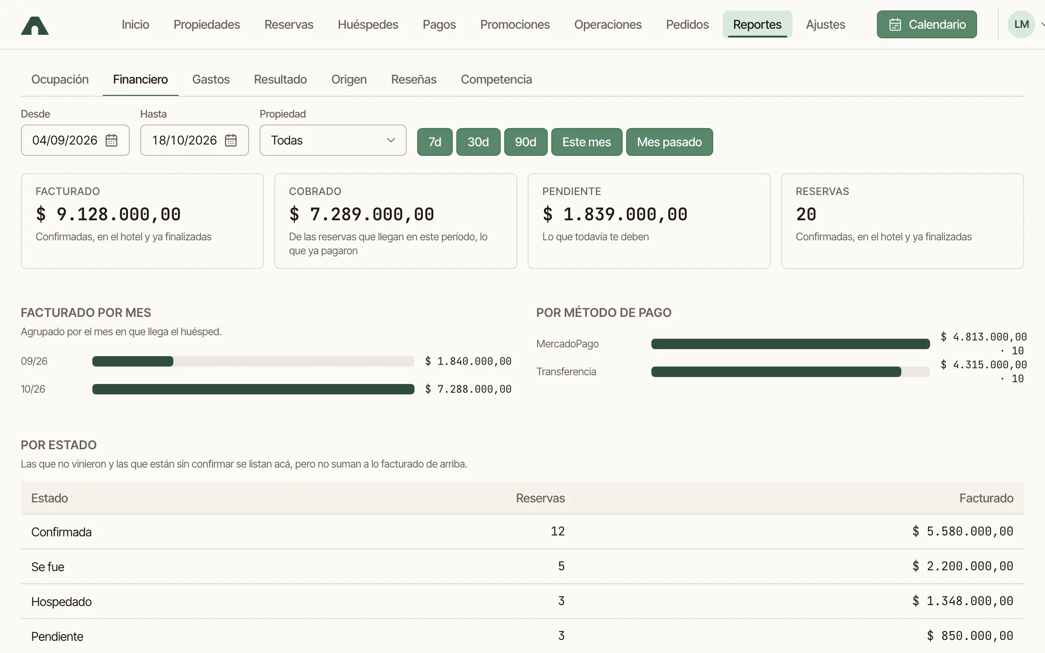The image size is (1045, 653).
Task: Apply the 30d date range
Action: point(478,142)
